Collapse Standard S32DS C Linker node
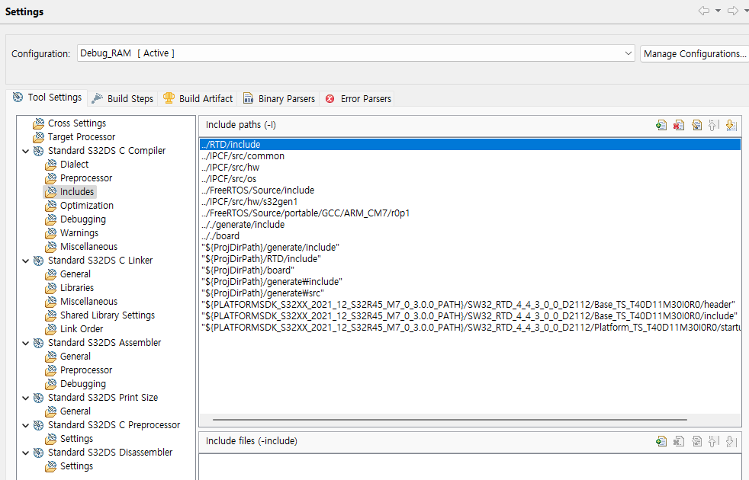Viewport: 749px width, 480px height. tap(26, 261)
